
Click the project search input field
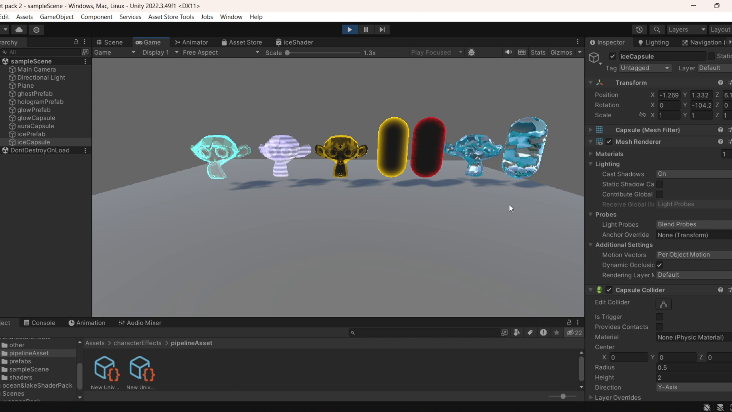pos(424,332)
